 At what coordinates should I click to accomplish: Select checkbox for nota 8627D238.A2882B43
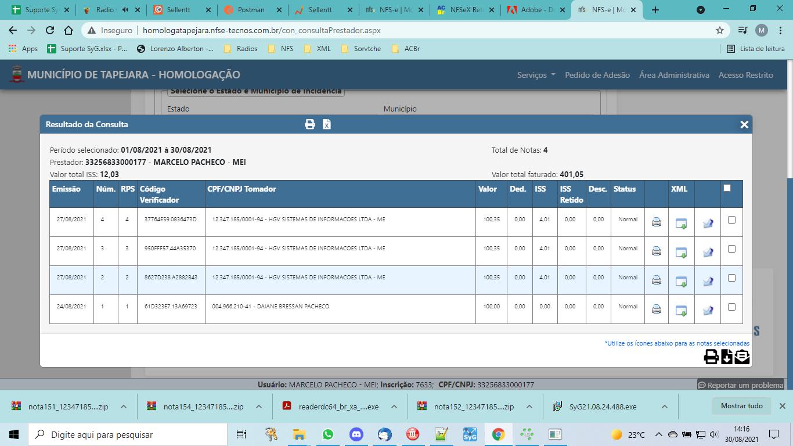tap(731, 278)
